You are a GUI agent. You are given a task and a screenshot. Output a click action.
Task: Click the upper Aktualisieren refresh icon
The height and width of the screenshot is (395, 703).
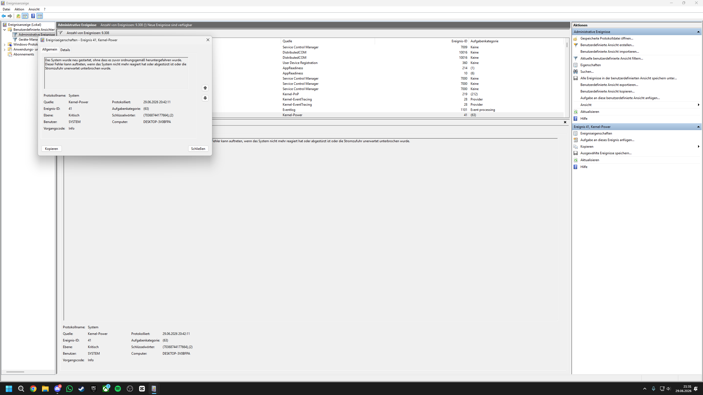click(576, 112)
